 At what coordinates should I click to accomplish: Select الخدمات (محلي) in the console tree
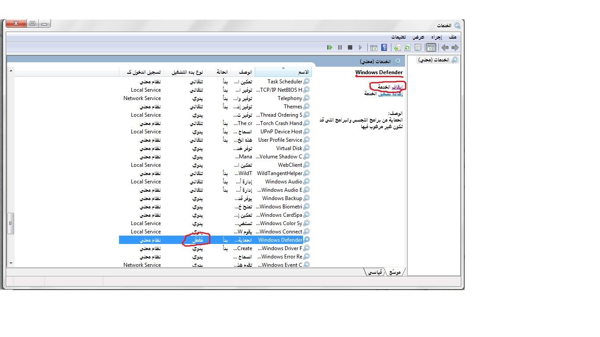[x=433, y=60]
